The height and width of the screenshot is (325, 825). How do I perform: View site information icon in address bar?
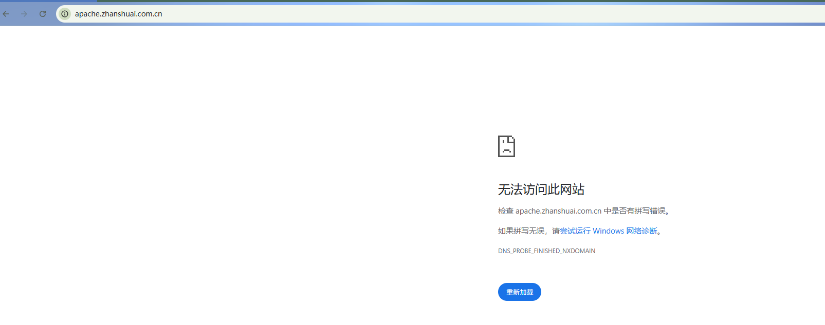[65, 14]
